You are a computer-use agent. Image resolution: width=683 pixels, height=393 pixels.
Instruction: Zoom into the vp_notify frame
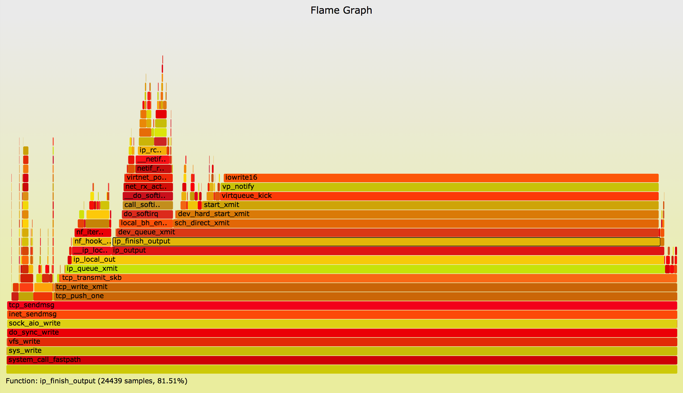[440, 187]
